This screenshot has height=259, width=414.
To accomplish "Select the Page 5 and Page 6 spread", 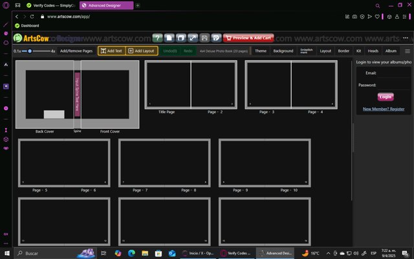I will pos(64,163).
